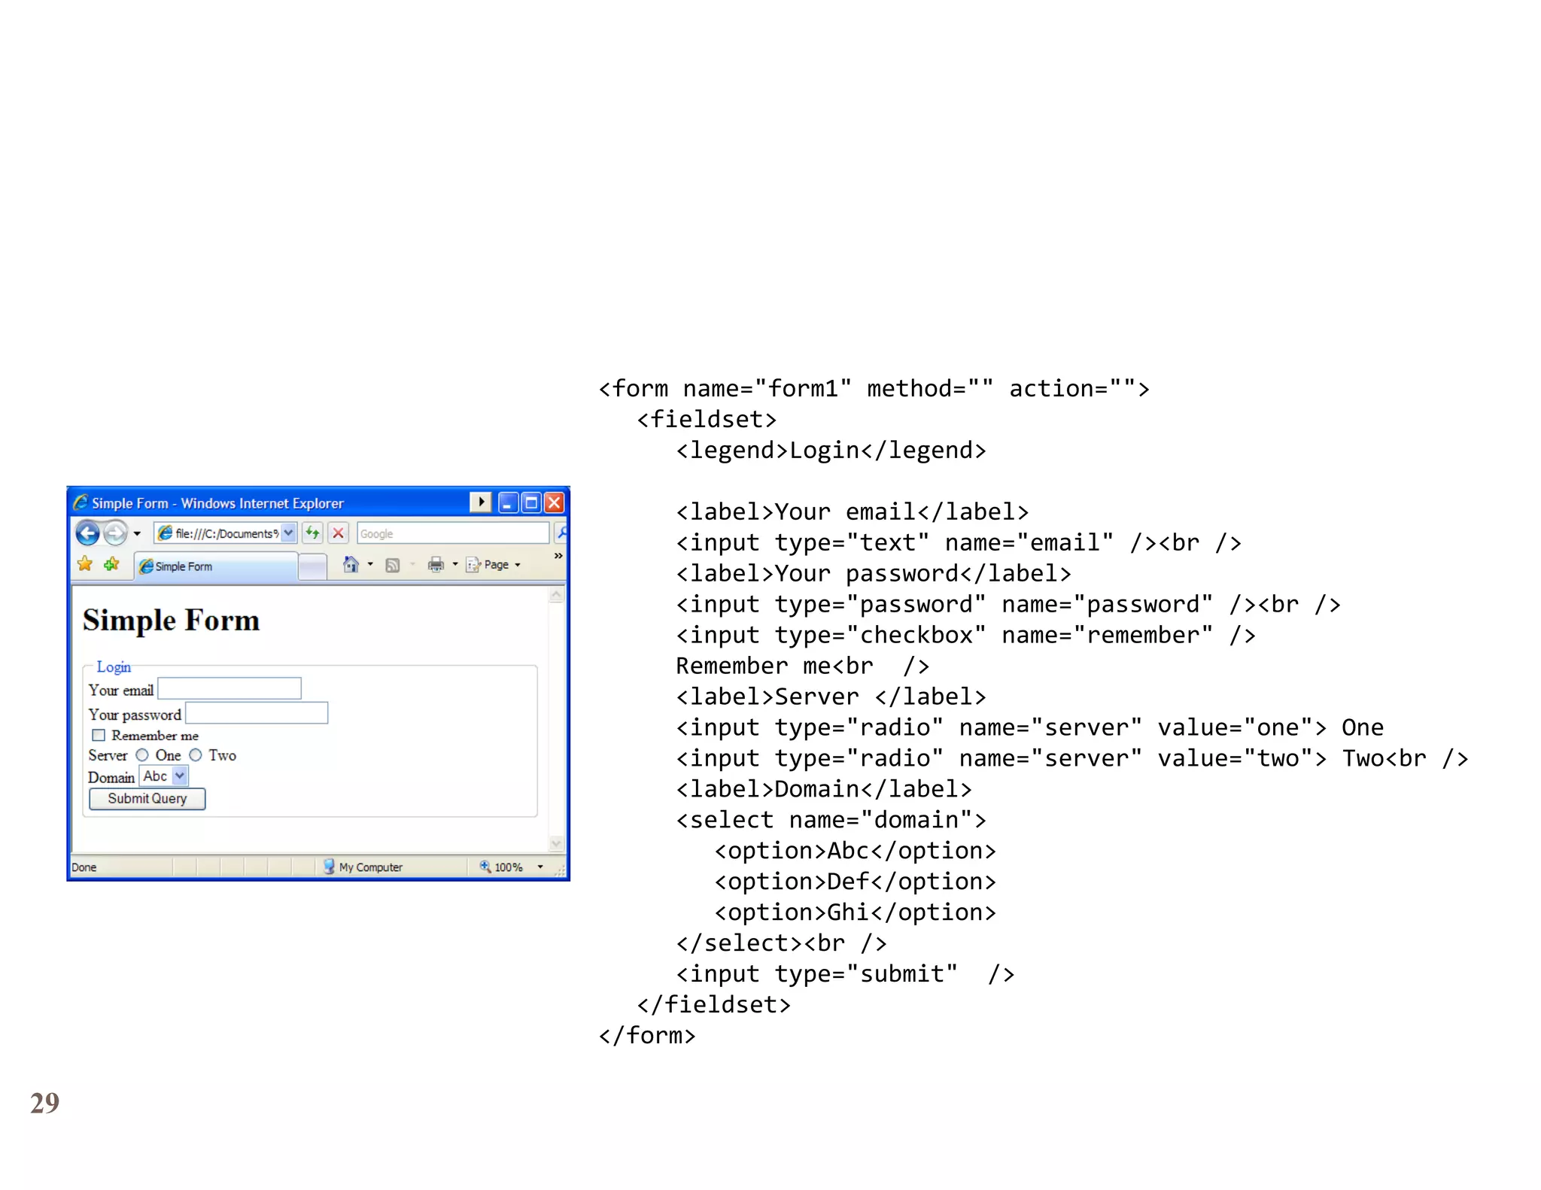The height and width of the screenshot is (1190, 1541).
Task: Open the address bar dropdown arrow
Action: [288, 533]
